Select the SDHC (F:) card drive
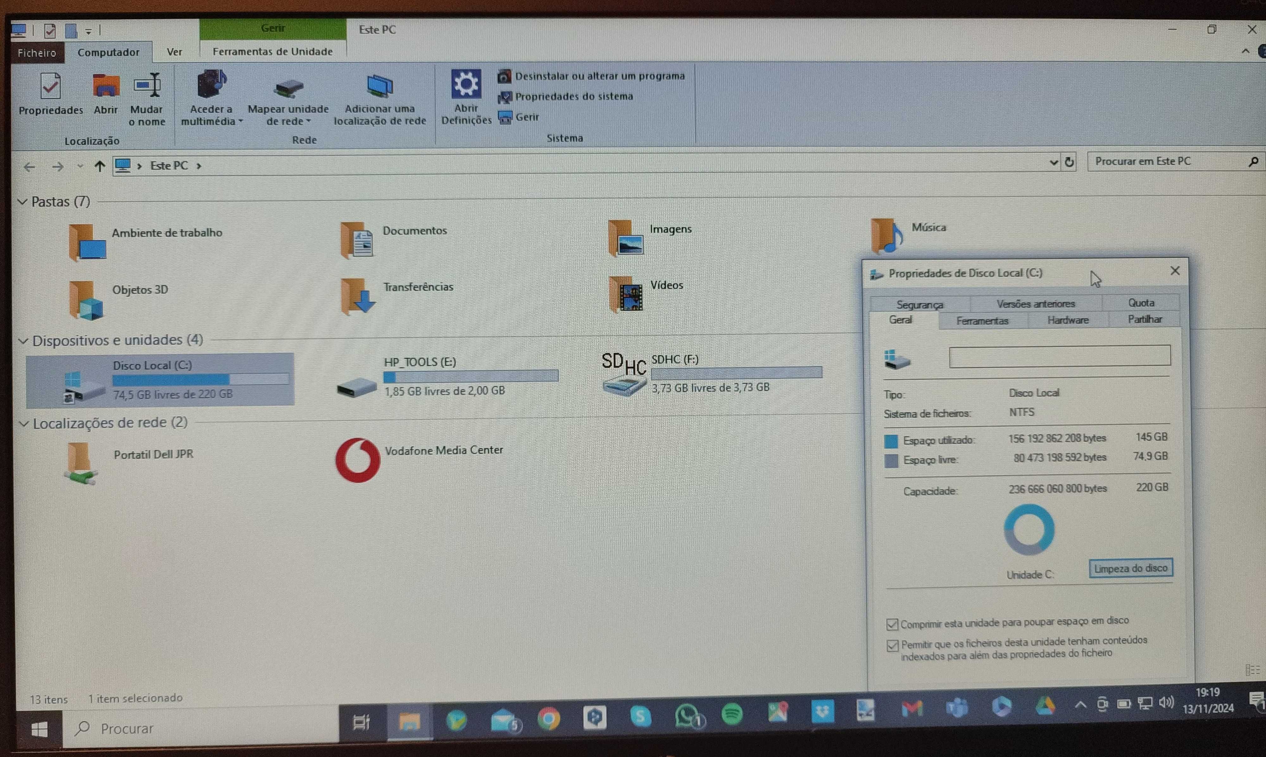Screen dimensions: 1266x757 point(712,375)
